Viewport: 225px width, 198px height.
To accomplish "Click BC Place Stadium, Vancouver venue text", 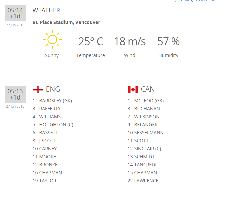I will 66,22.
